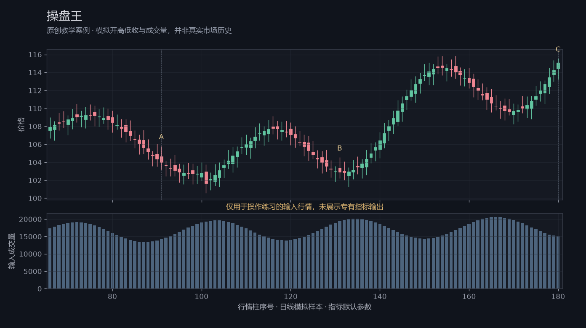586x328 pixels.
Task: Click price axis tick 102
Action: [35, 180]
